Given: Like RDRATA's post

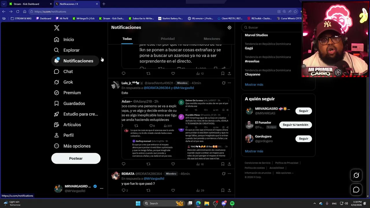Looking at the screenshot, I should point(173,190).
